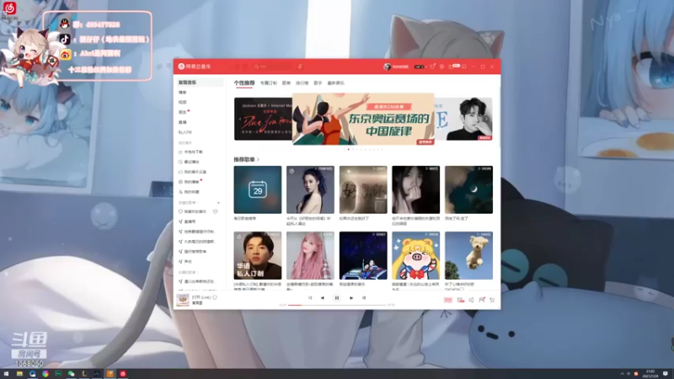The image size is (674, 379).
Task: Switch to the 专属定制 tab
Action: click(x=268, y=83)
